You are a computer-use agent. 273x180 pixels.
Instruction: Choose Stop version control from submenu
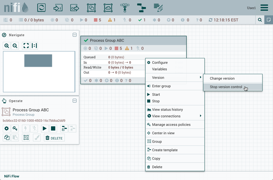[226, 87]
